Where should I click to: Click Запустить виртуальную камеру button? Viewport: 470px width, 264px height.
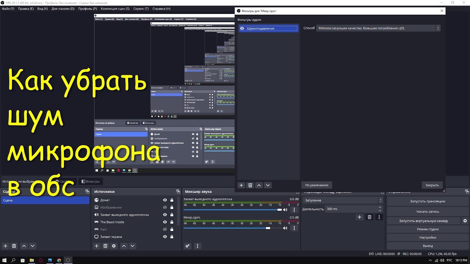423,221
